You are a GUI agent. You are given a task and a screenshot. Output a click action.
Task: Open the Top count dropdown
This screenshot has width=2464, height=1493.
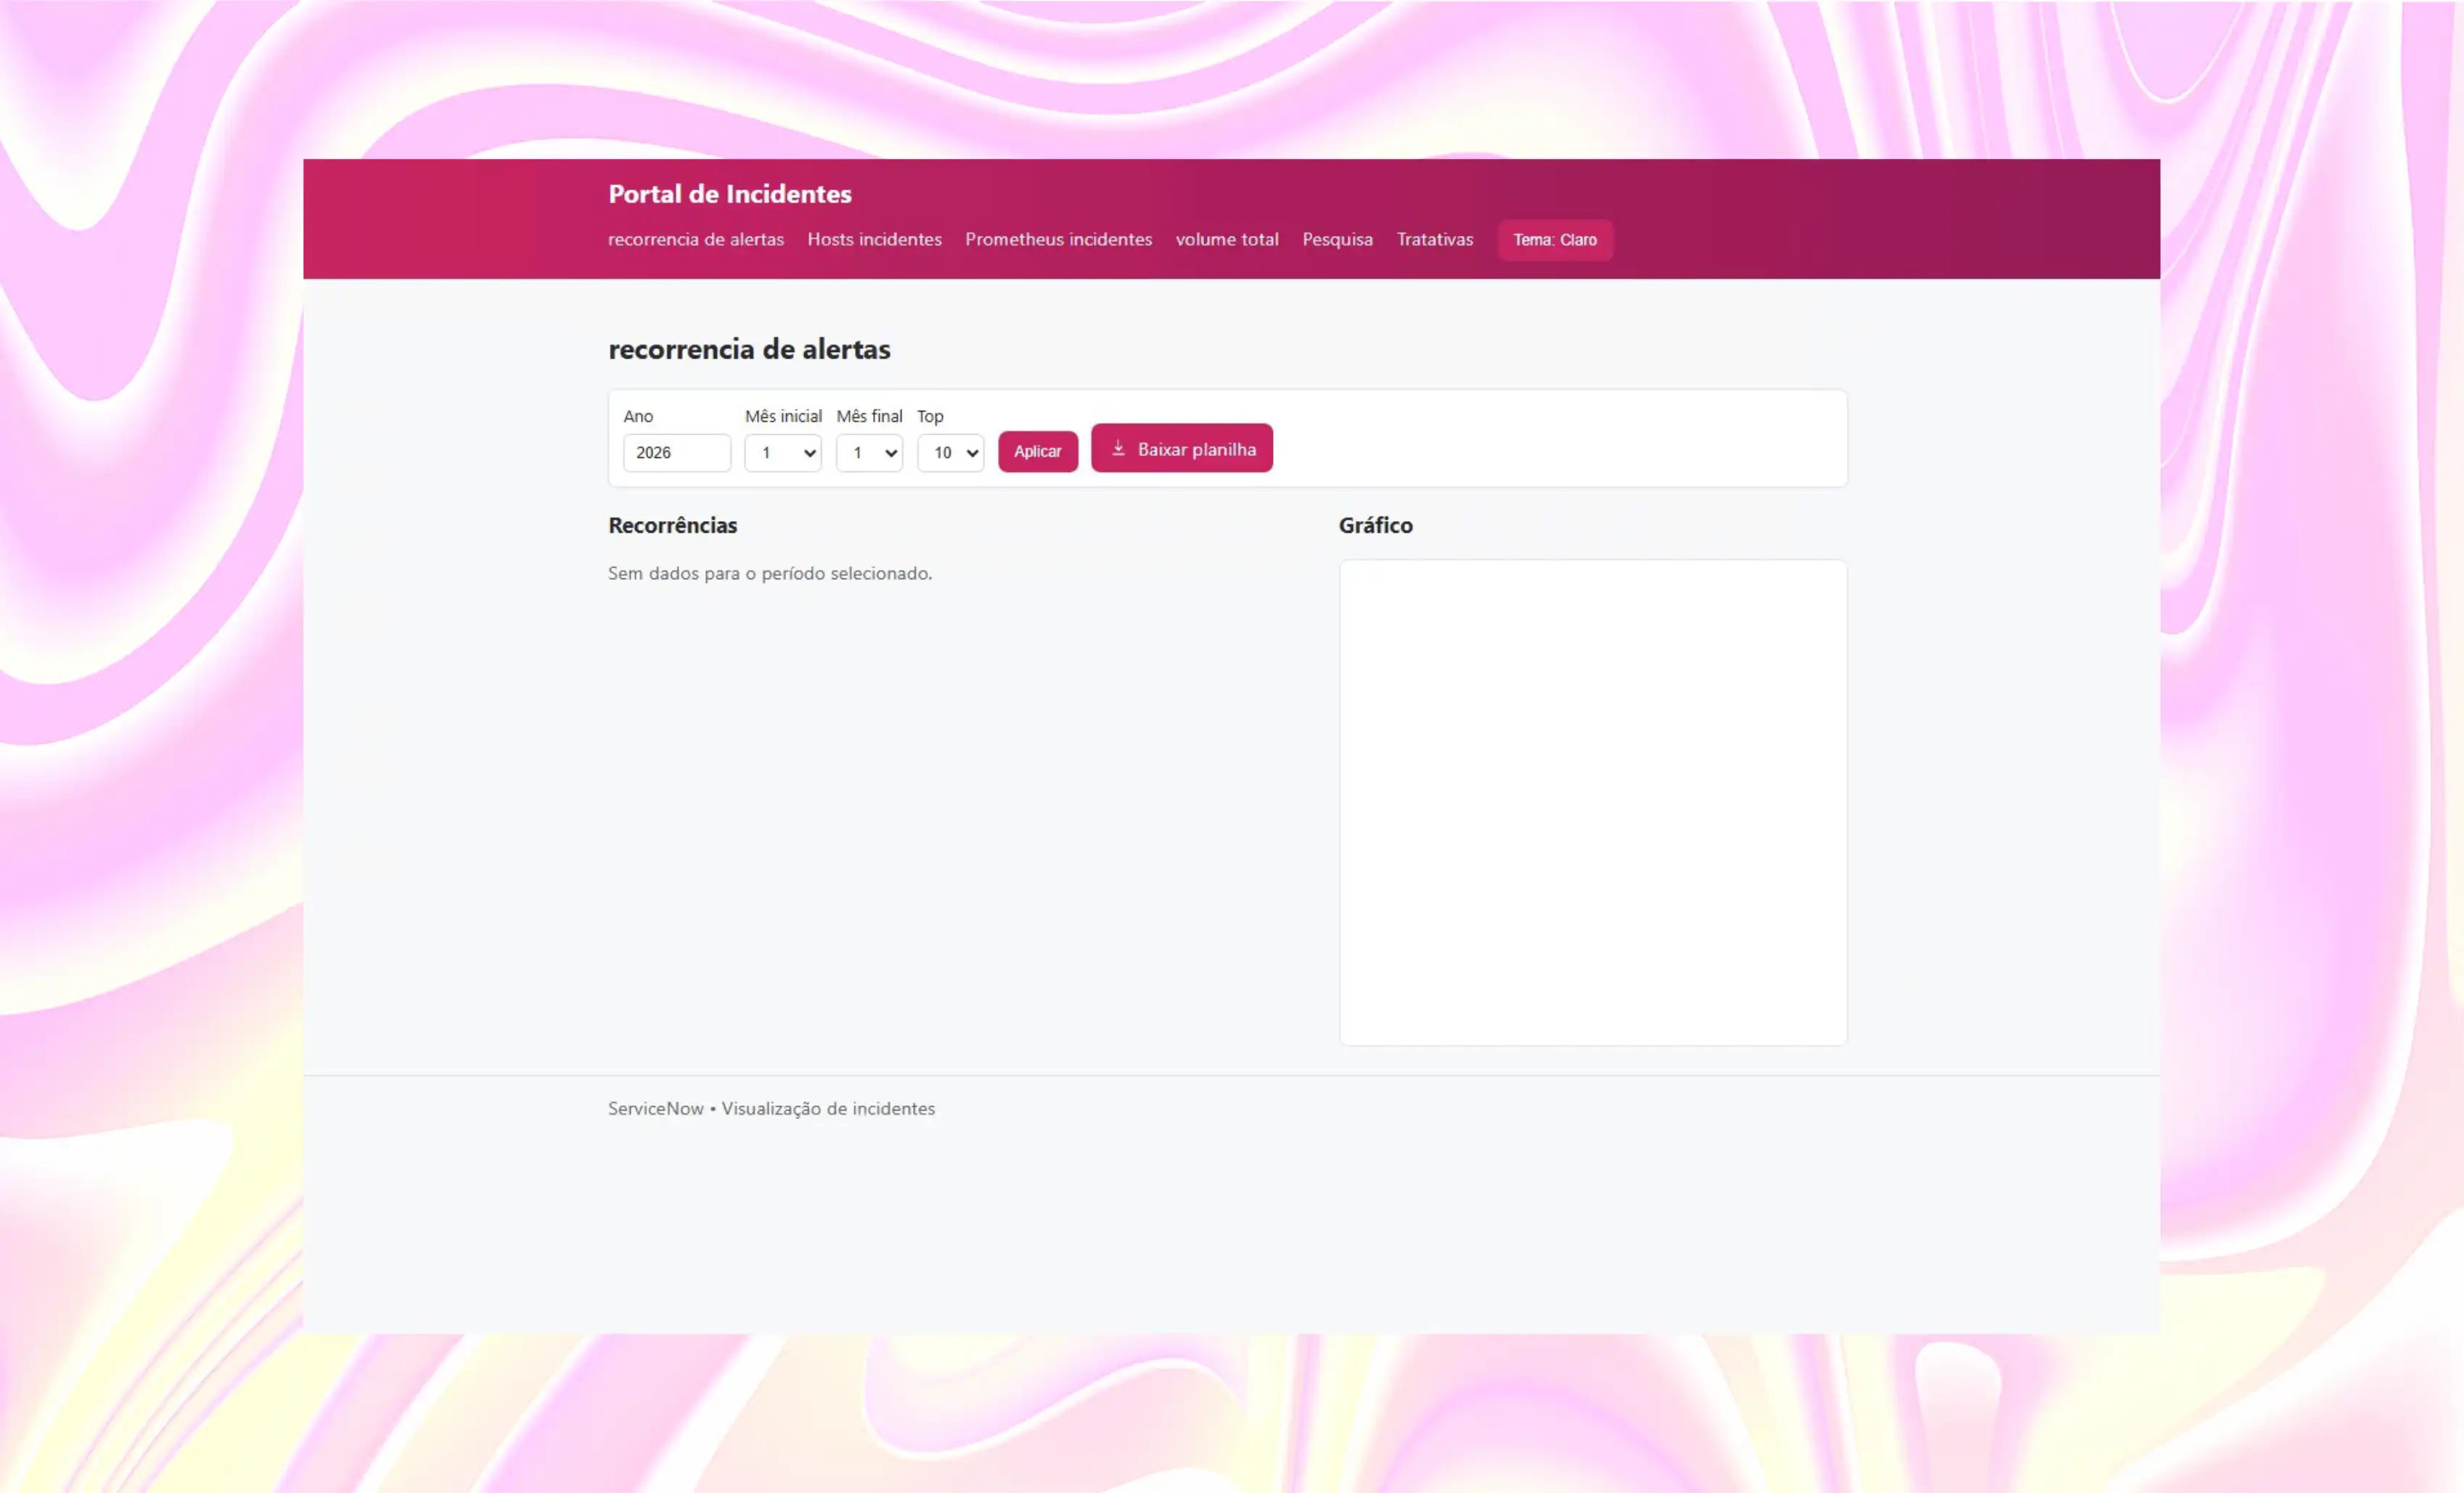pos(950,453)
